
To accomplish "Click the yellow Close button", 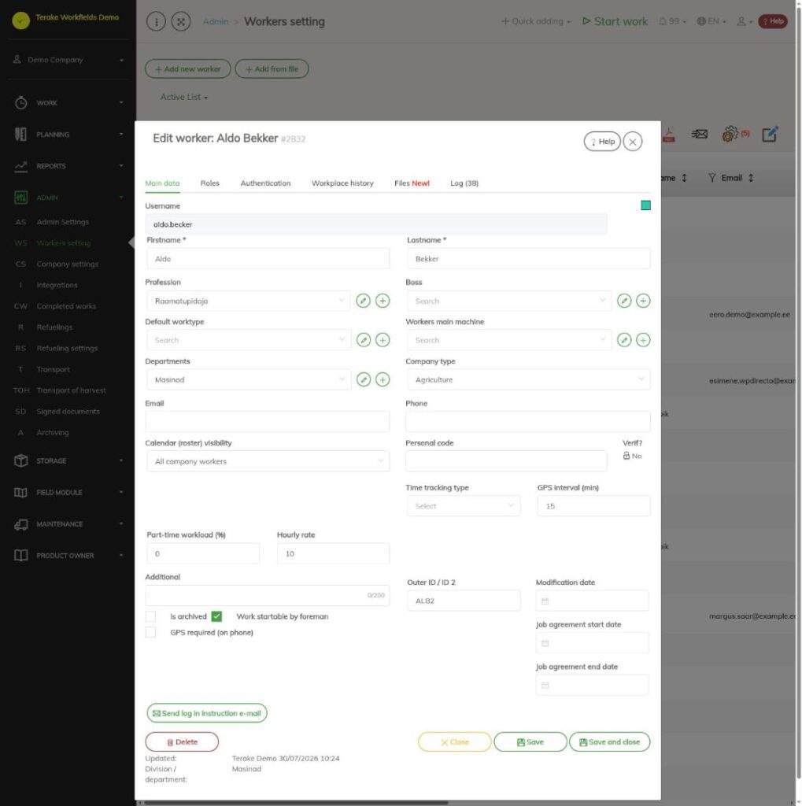I will [454, 741].
